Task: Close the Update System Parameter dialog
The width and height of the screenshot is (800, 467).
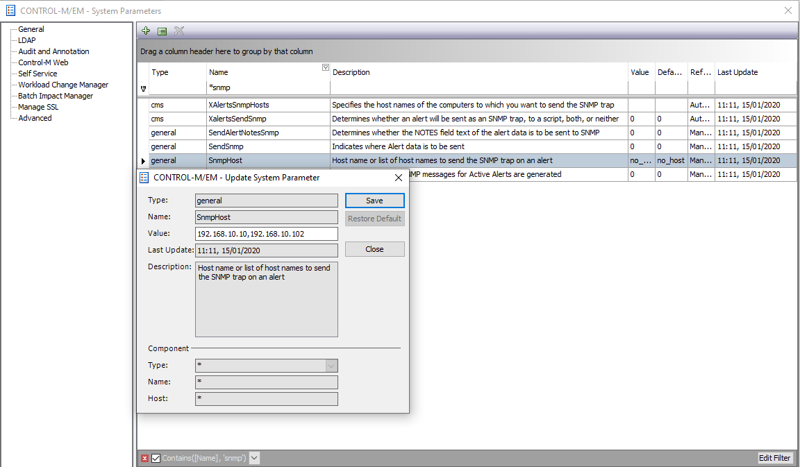Action: (x=399, y=178)
